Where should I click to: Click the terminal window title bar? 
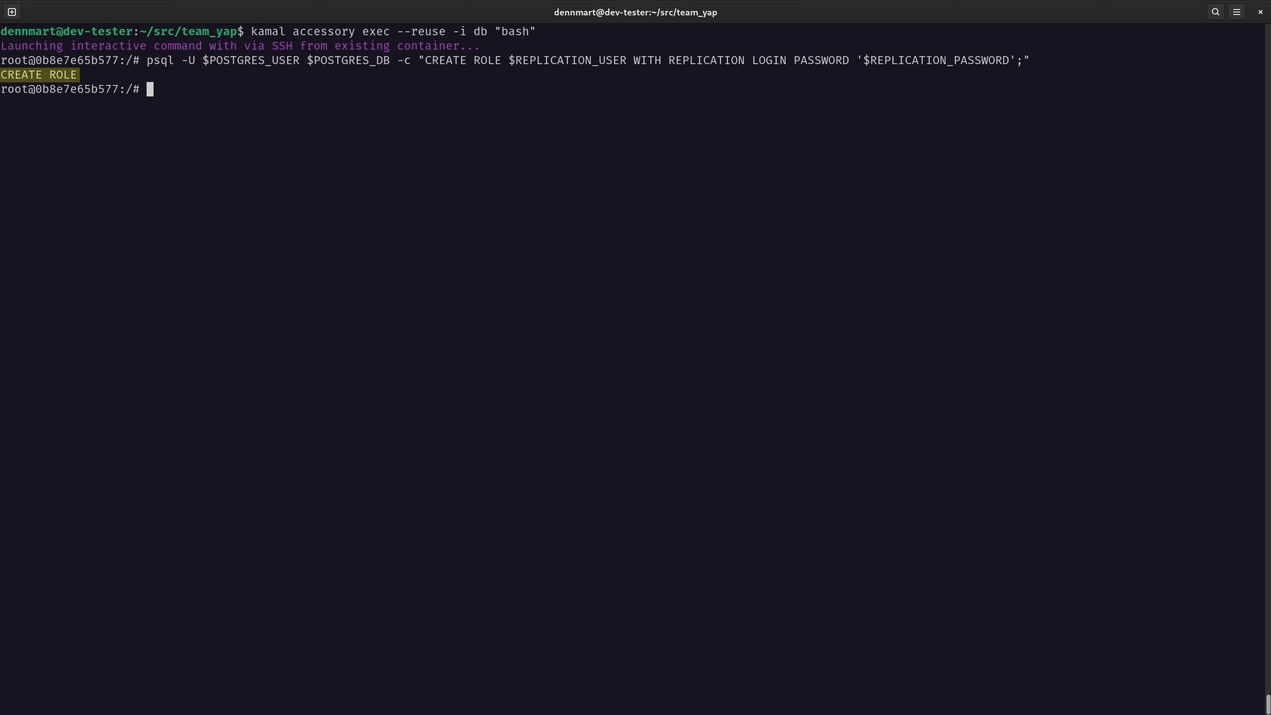pos(635,12)
